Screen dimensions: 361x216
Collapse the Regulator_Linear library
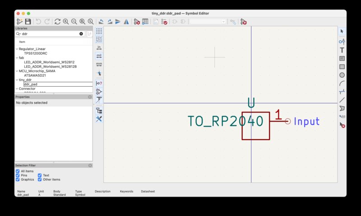coord(17,49)
